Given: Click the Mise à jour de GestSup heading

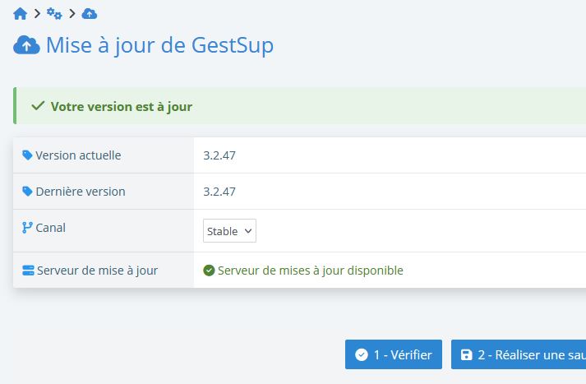Looking at the screenshot, I should [159, 45].
